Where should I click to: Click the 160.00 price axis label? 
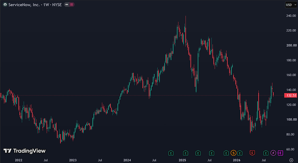pos(291,75)
